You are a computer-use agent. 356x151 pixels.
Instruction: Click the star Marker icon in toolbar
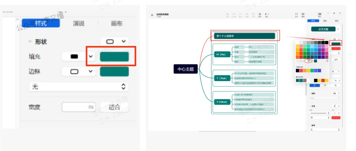click(260, 14)
